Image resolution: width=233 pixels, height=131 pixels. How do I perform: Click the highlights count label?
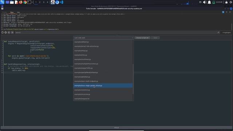pyautogui.click(x=226, y=33)
